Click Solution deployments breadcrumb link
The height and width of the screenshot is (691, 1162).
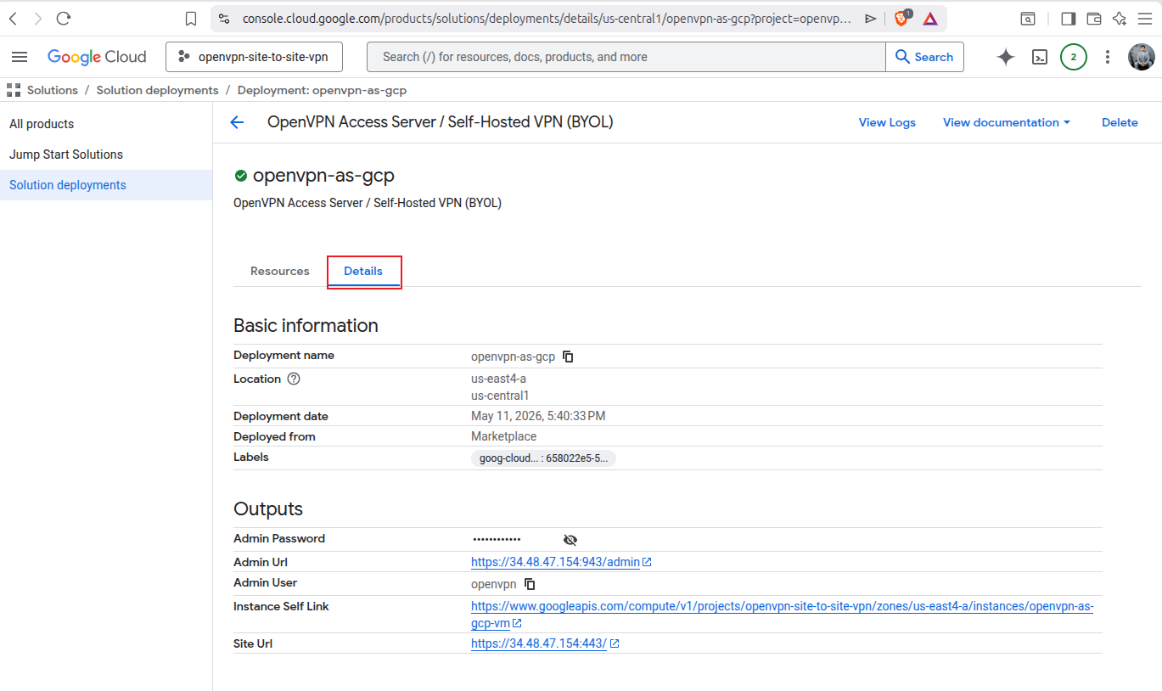tap(157, 90)
